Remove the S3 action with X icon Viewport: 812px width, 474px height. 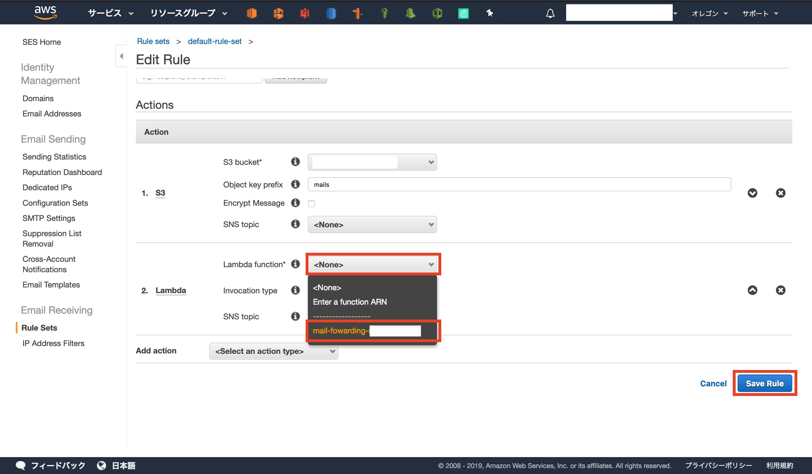tap(780, 193)
